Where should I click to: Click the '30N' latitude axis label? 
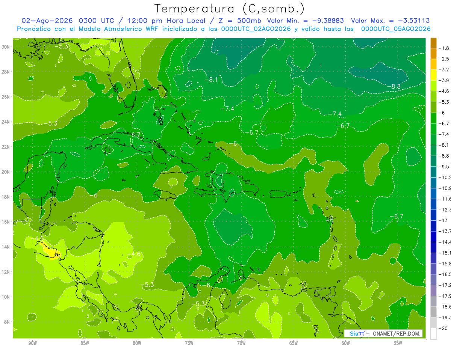click(6, 47)
